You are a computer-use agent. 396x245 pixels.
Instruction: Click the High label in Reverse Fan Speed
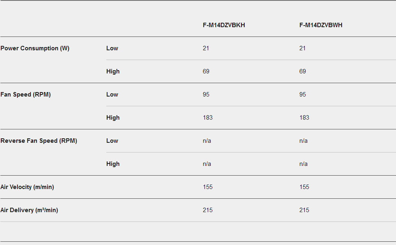pyautogui.click(x=113, y=164)
